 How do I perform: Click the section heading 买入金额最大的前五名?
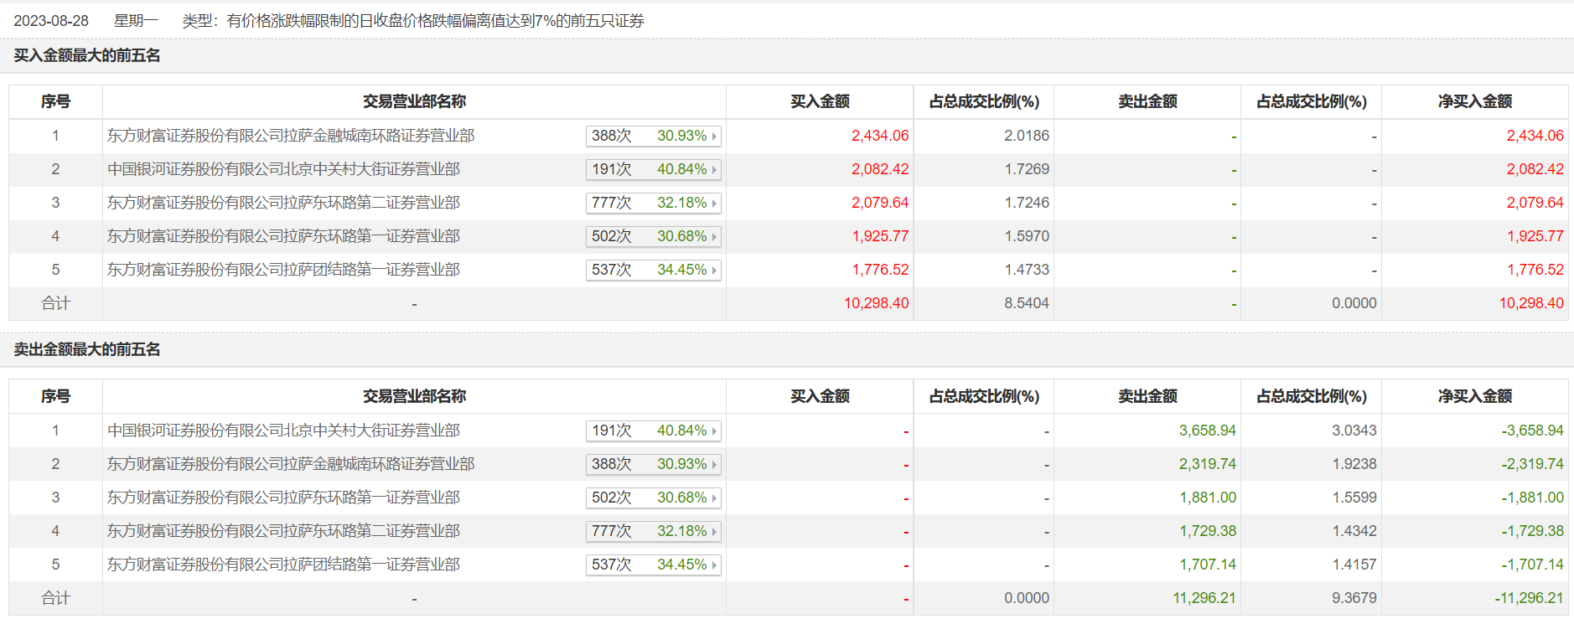point(87,55)
